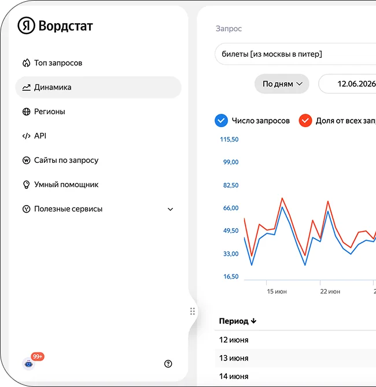Image resolution: width=376 pixels, height=387 pixels.
Task: Open the По дням period dropdown
Action: (282, 84)
